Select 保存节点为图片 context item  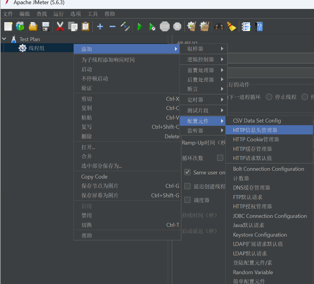(x=127, y=186)
